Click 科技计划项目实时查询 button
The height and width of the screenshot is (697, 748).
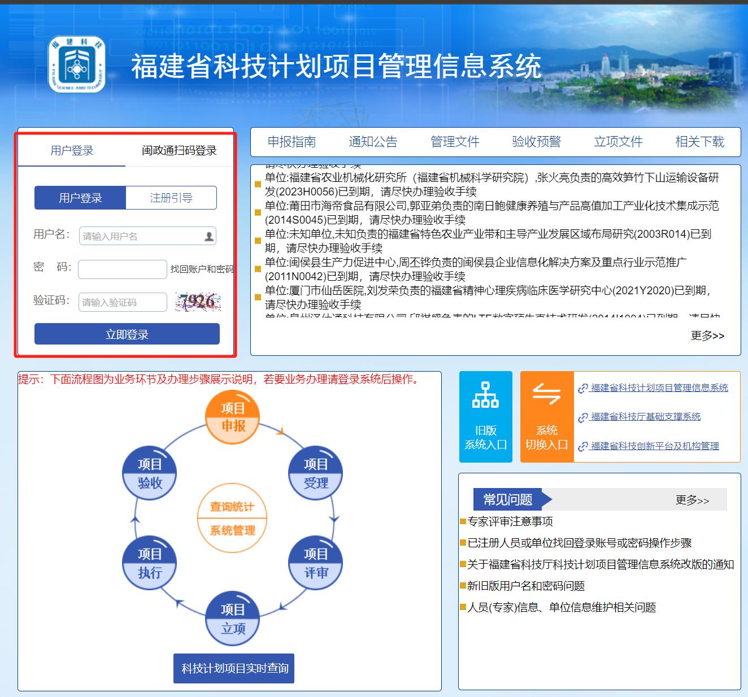point(234,668)
